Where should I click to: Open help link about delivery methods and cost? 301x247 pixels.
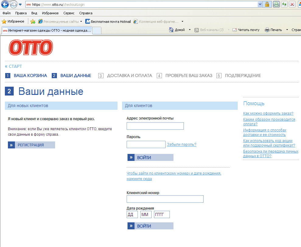[x=264, y=132]
